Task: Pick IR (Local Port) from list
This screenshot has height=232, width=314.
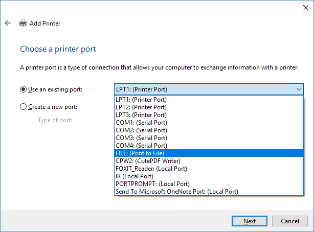Action: pyautogui.click(x=134, y=176)
